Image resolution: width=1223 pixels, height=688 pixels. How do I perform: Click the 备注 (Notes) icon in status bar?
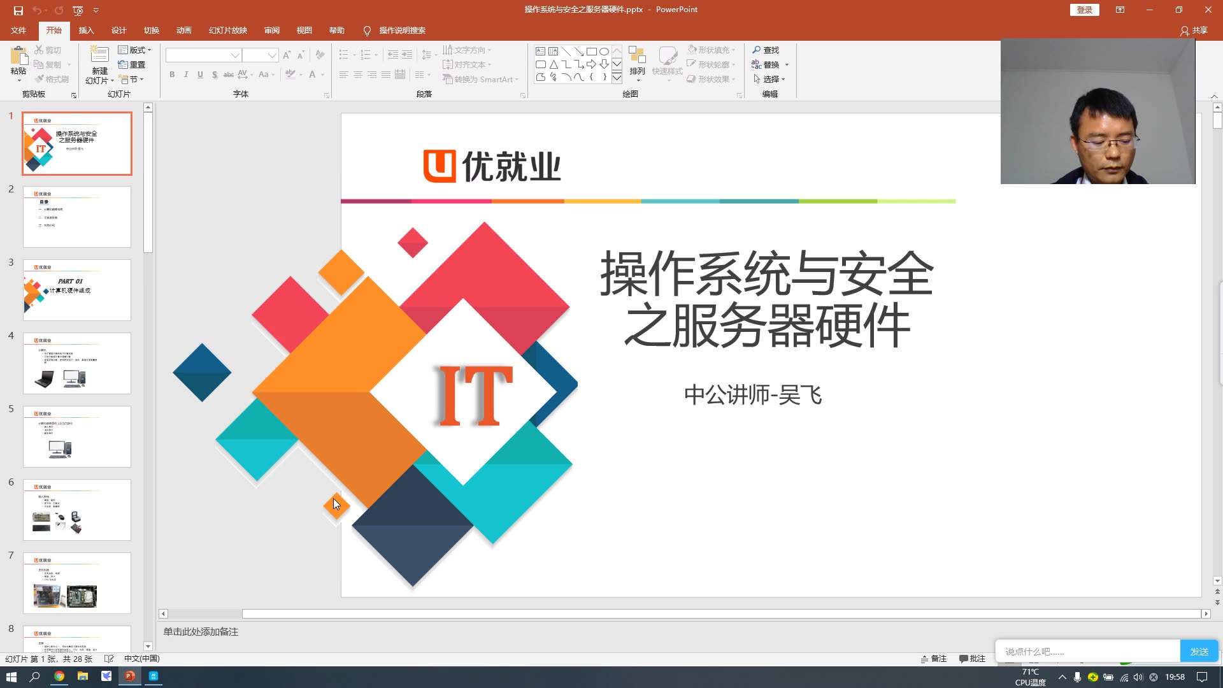(x=933, y=659)
